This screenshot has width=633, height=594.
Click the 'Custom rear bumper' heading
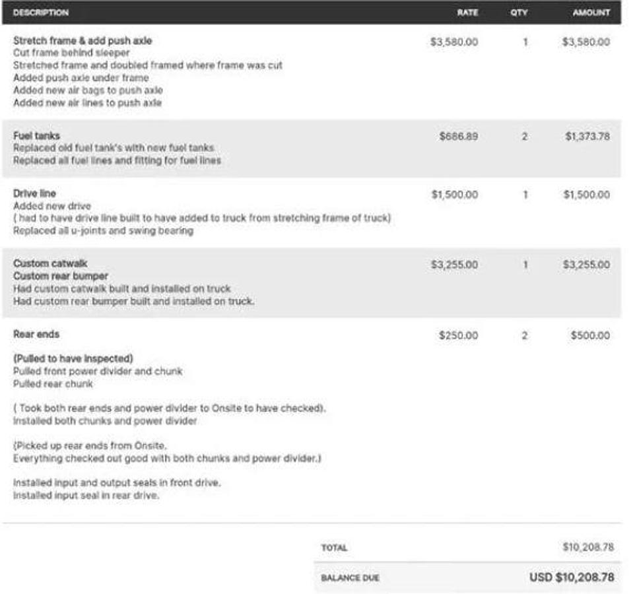[x=61, y=276]
